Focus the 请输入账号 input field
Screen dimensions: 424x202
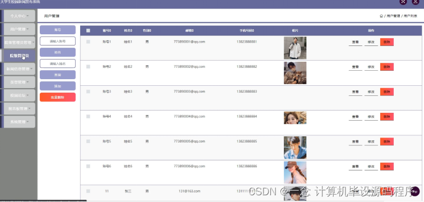(58, 41)
